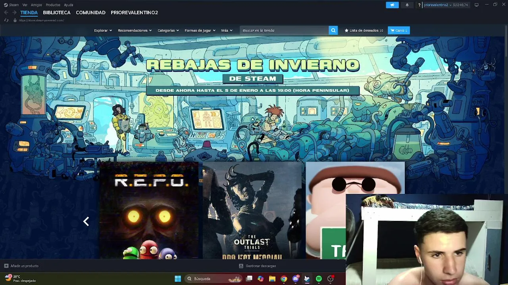
Task: Click the padlock site security icon
Action: (15, 20)
